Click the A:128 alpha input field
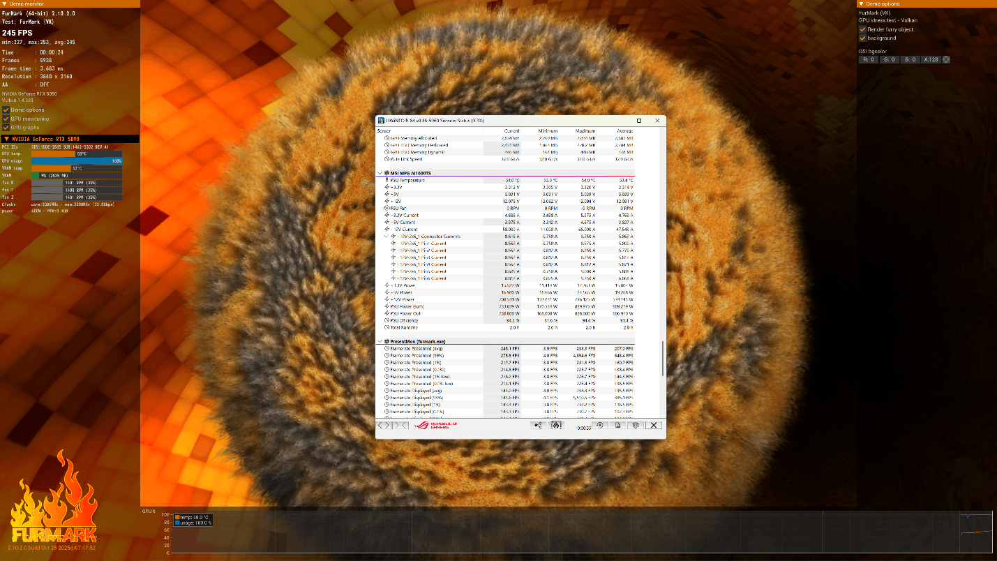The image size is (997, 561). point(930,59)
